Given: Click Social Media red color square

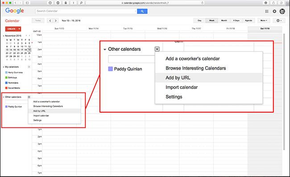Looking at the screenshot, I should [x=6, y=88].
